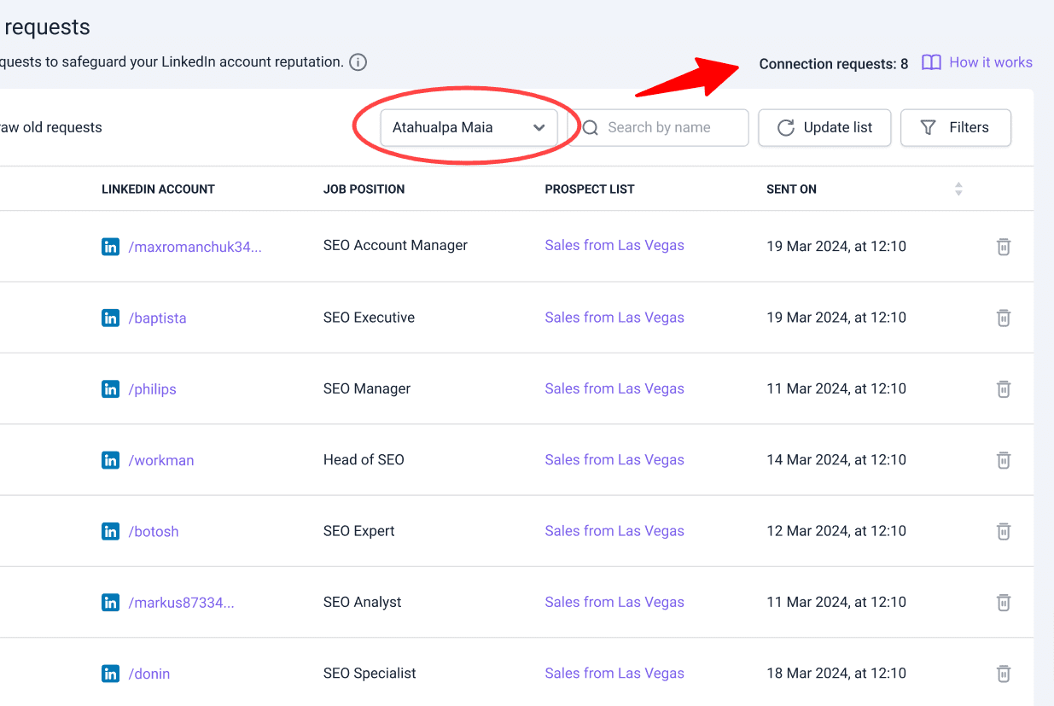1054x706 pixels.
Task: Click trash icon in Head of SEO row
Action: [x=1004, y=460]
